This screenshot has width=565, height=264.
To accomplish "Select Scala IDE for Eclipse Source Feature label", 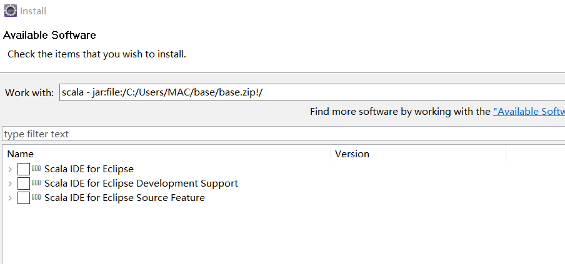I will tap(124, 198).
